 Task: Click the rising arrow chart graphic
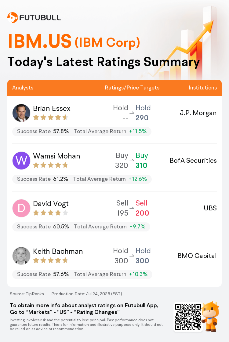(185, 44)
